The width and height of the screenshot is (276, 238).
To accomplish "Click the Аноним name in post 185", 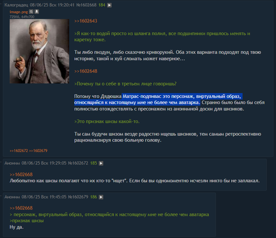I will (x=12, y=163).
